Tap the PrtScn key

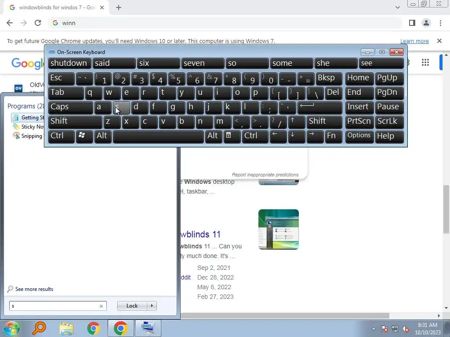(359, 122)
